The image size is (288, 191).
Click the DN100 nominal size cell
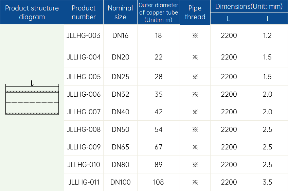pos(120,182)
